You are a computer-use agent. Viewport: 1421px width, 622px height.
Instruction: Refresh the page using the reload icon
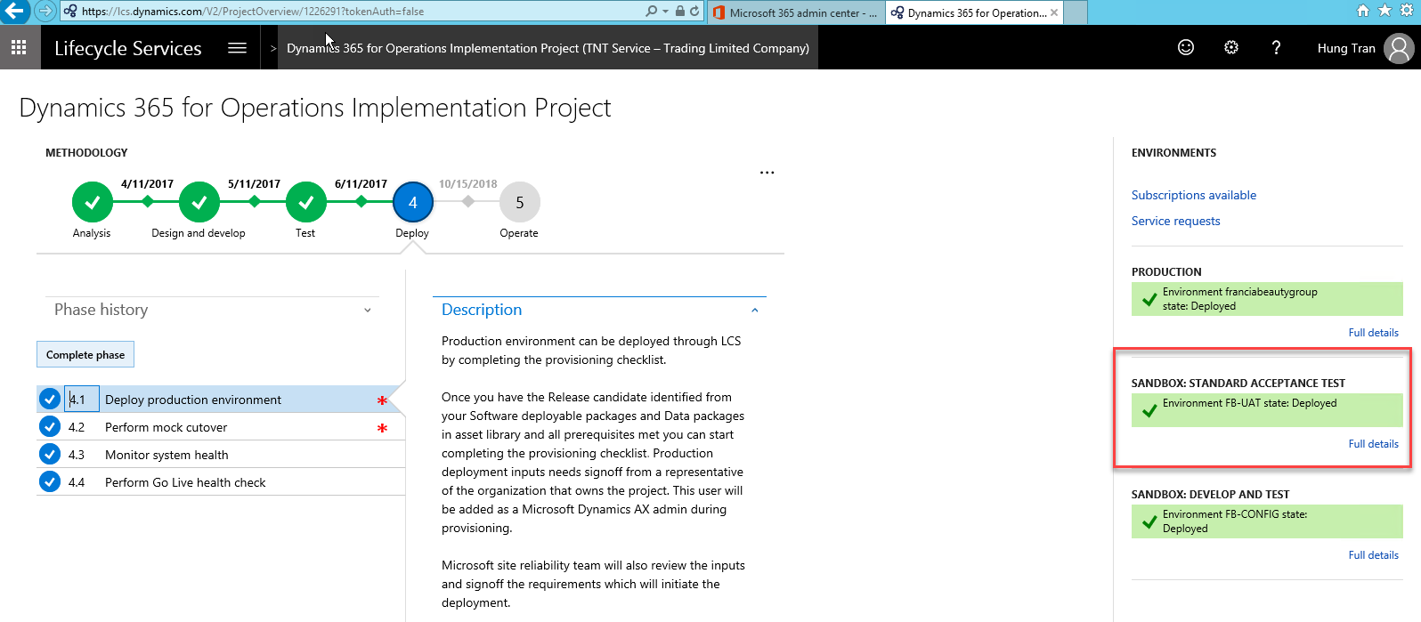coord(694,12)
